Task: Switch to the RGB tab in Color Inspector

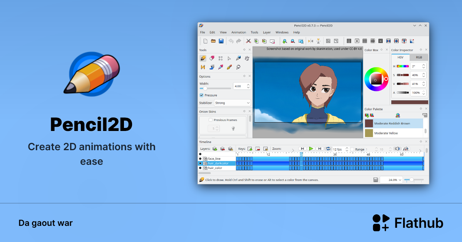Action: click(419, 57)
